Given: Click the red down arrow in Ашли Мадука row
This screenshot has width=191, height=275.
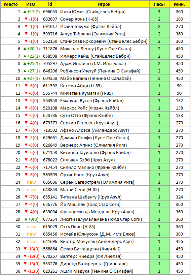Looking at the screenshot, I should tap(25, 271).
